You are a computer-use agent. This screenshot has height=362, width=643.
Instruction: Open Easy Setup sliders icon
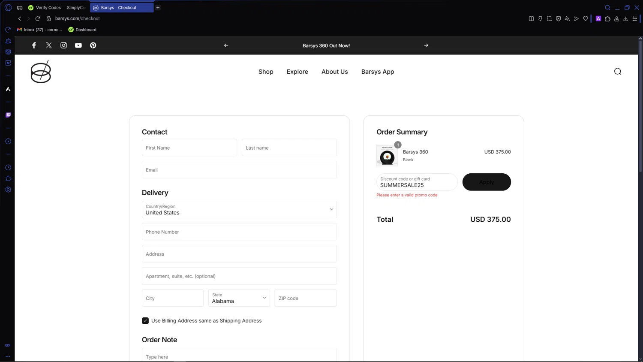[635, 18]
